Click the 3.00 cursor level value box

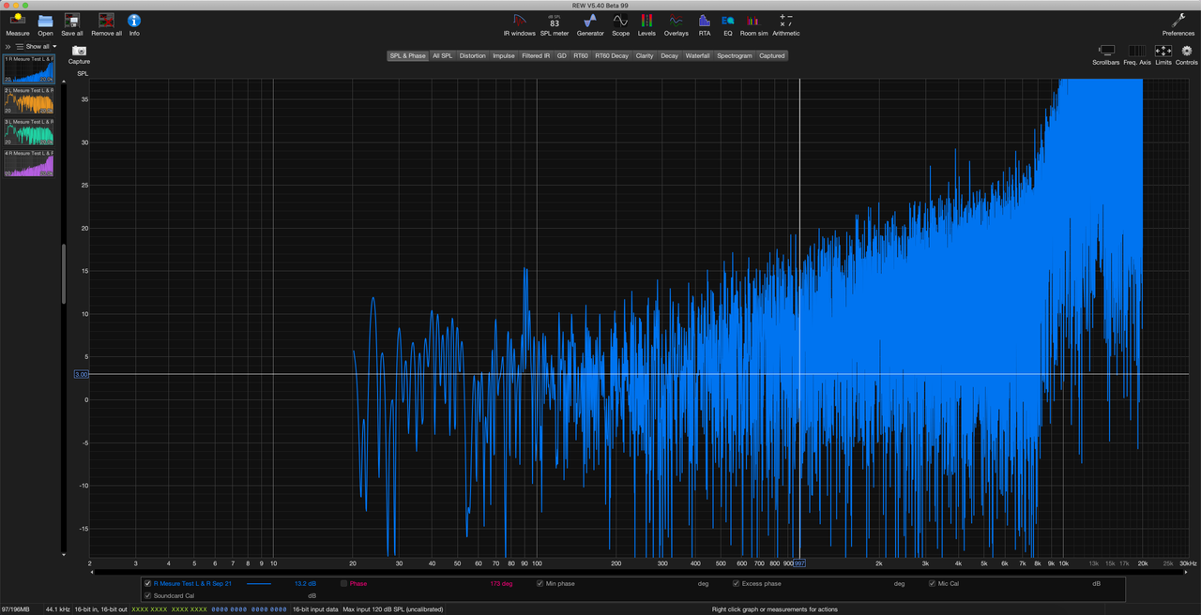[82, 374]
